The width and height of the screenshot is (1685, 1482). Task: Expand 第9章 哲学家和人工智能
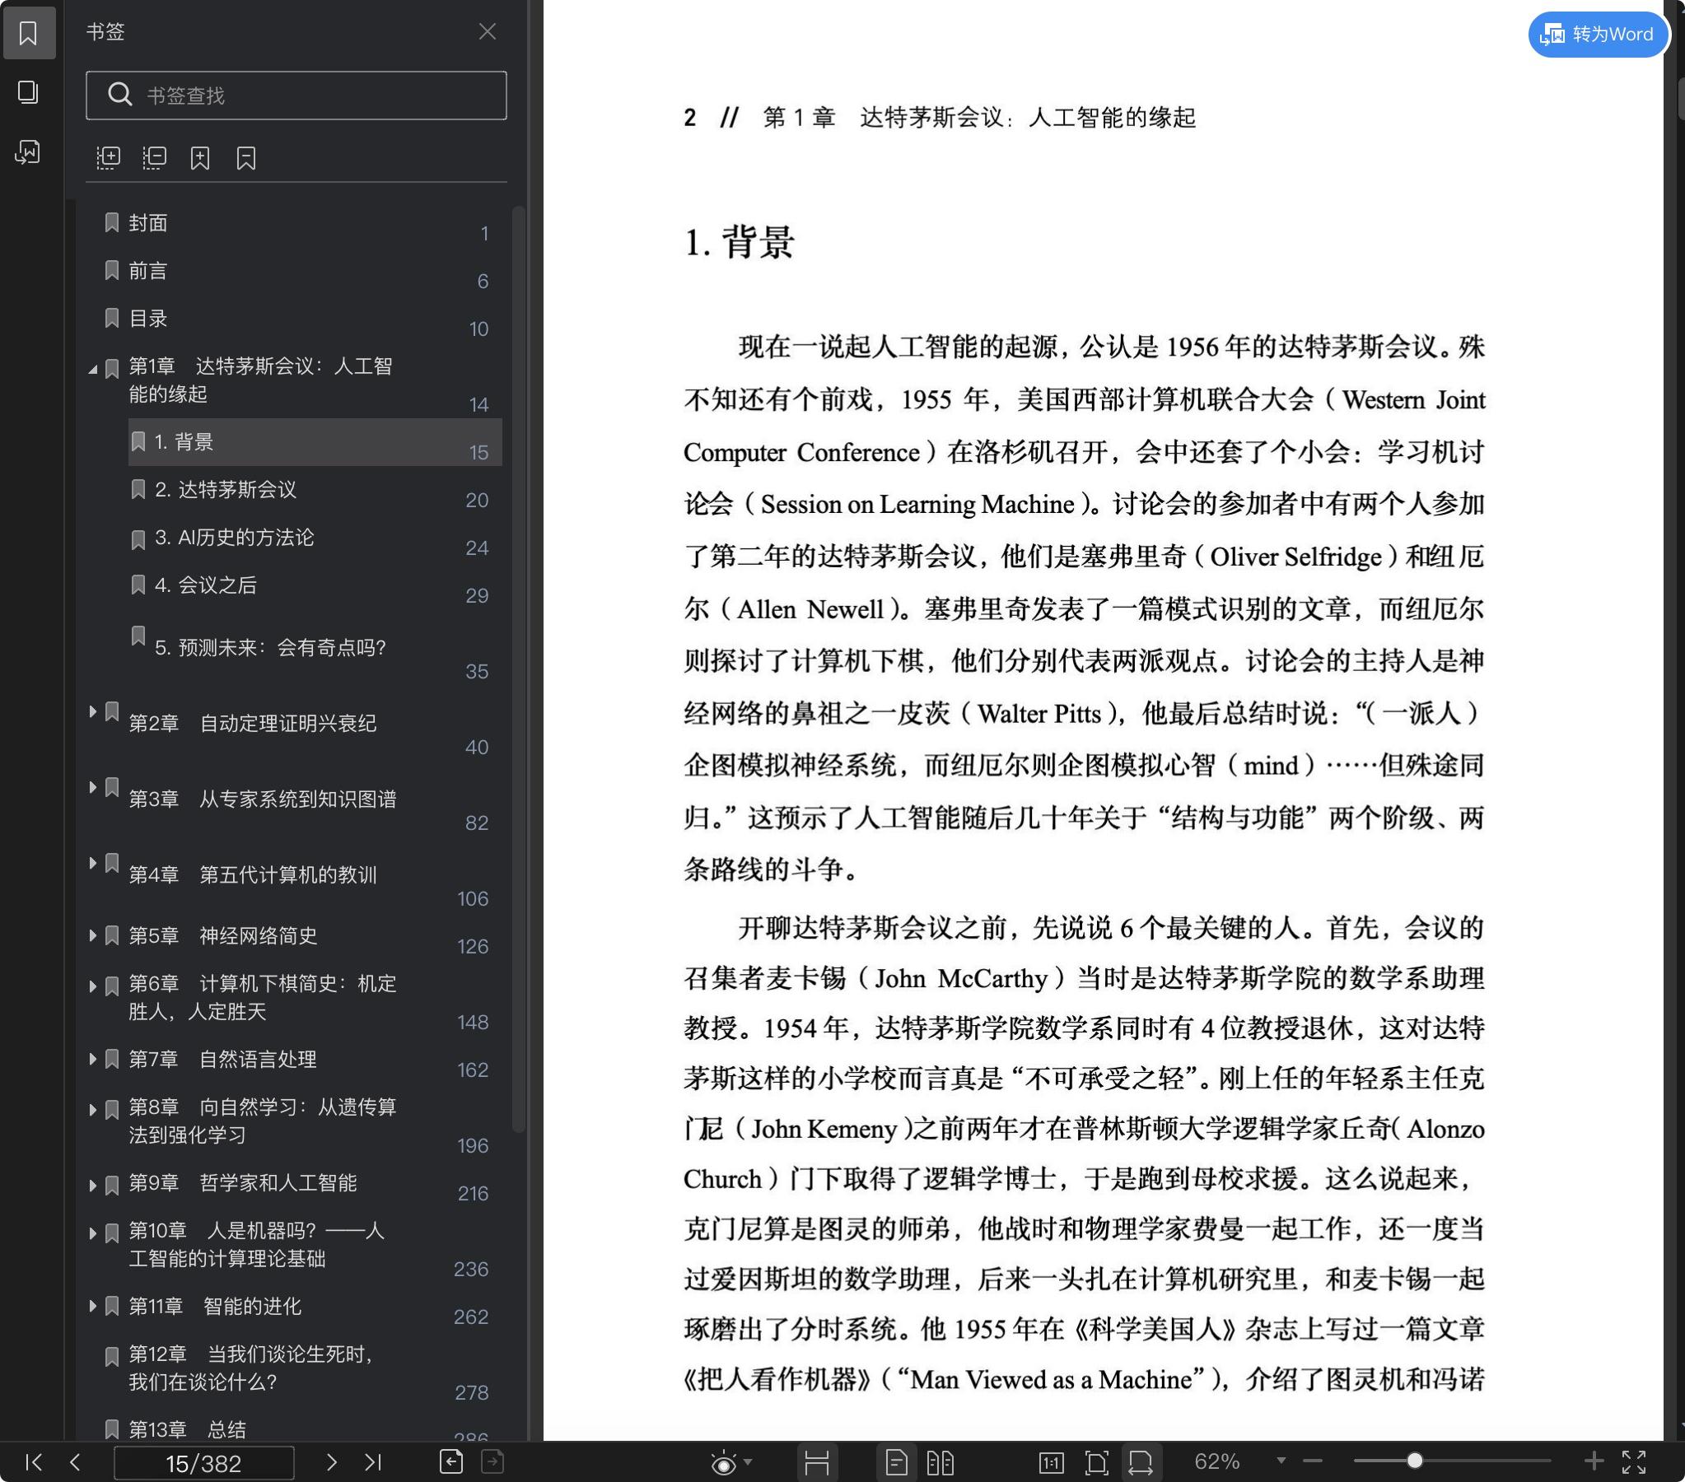[x=92, y=1186]
